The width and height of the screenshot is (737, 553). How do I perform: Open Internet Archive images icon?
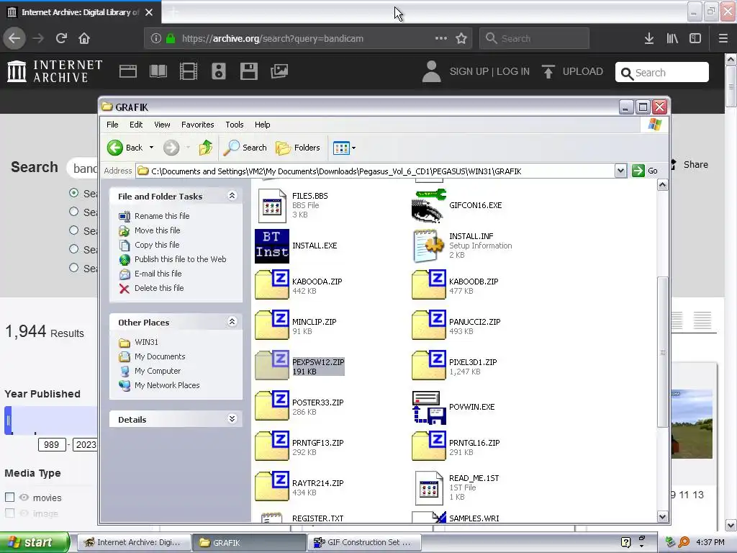[x=279, y=71]
